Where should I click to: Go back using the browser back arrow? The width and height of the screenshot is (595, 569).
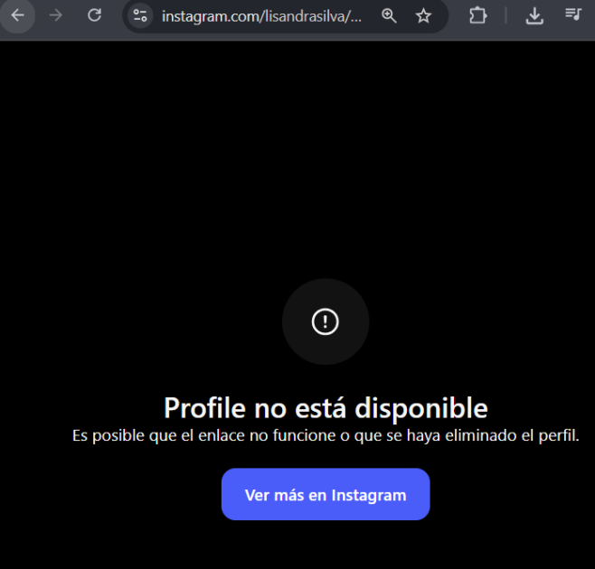pos(18,15)
